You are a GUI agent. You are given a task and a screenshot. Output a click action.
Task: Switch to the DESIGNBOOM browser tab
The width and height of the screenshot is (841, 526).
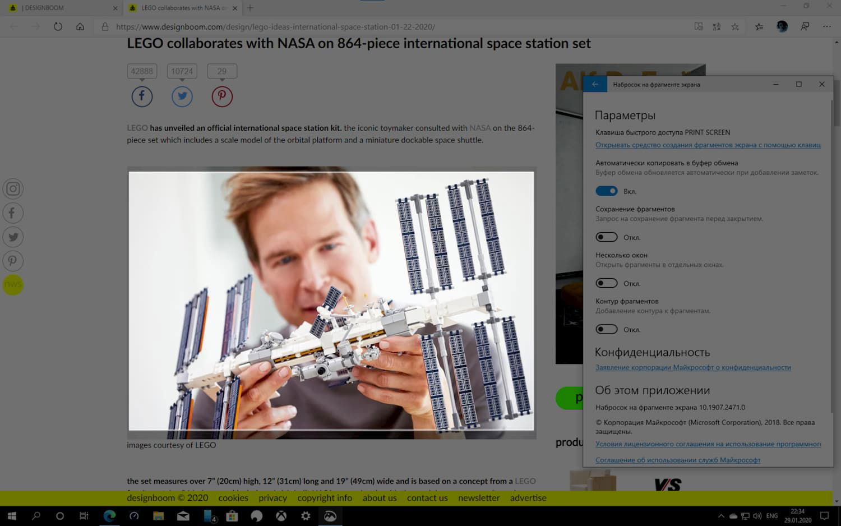pyautogui.click(x=62, y=8)
